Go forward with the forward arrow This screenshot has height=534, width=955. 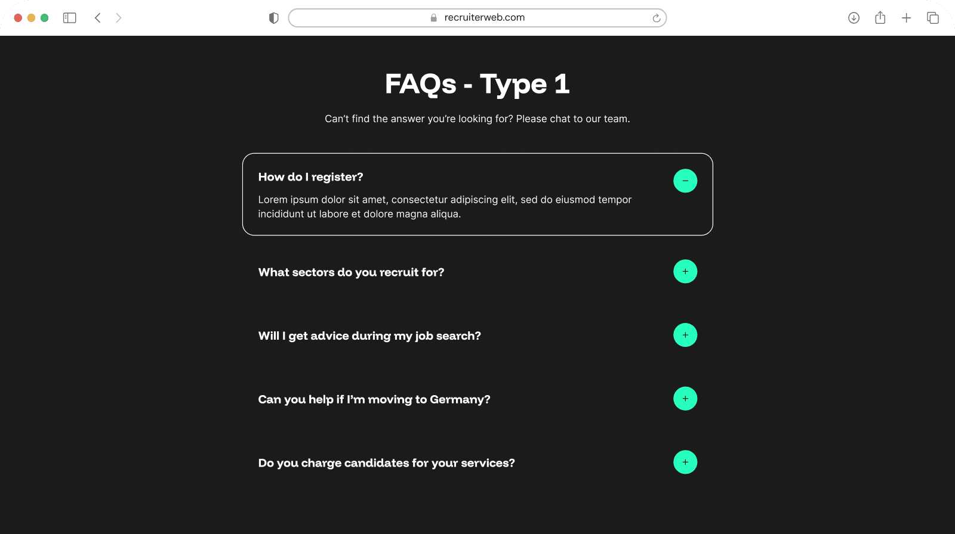(118, 18)
